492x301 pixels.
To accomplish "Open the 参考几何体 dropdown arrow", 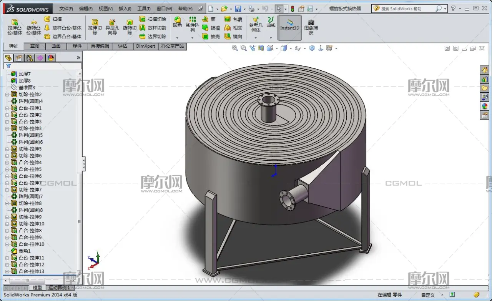I will pos(256,38).
